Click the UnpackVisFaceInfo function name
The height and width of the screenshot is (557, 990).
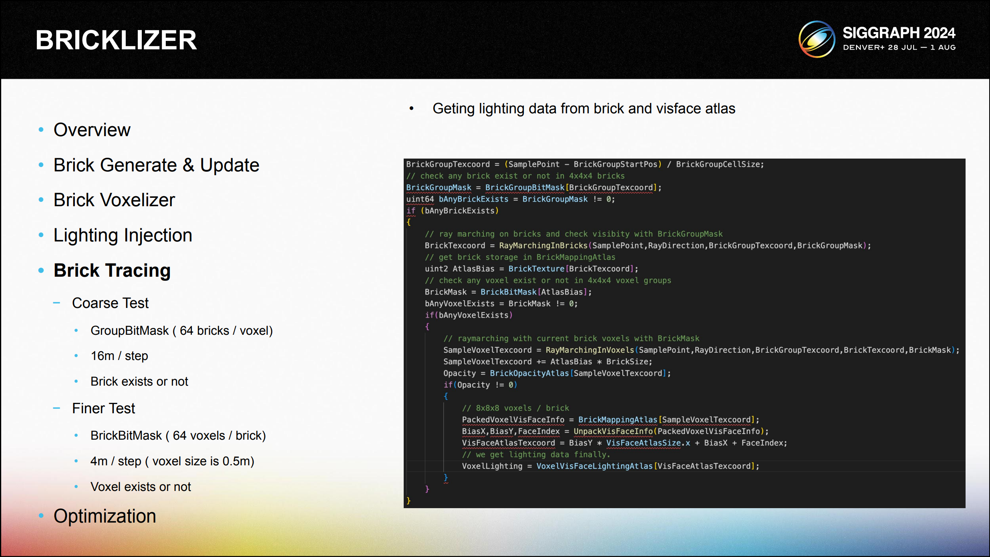(613, 431)
